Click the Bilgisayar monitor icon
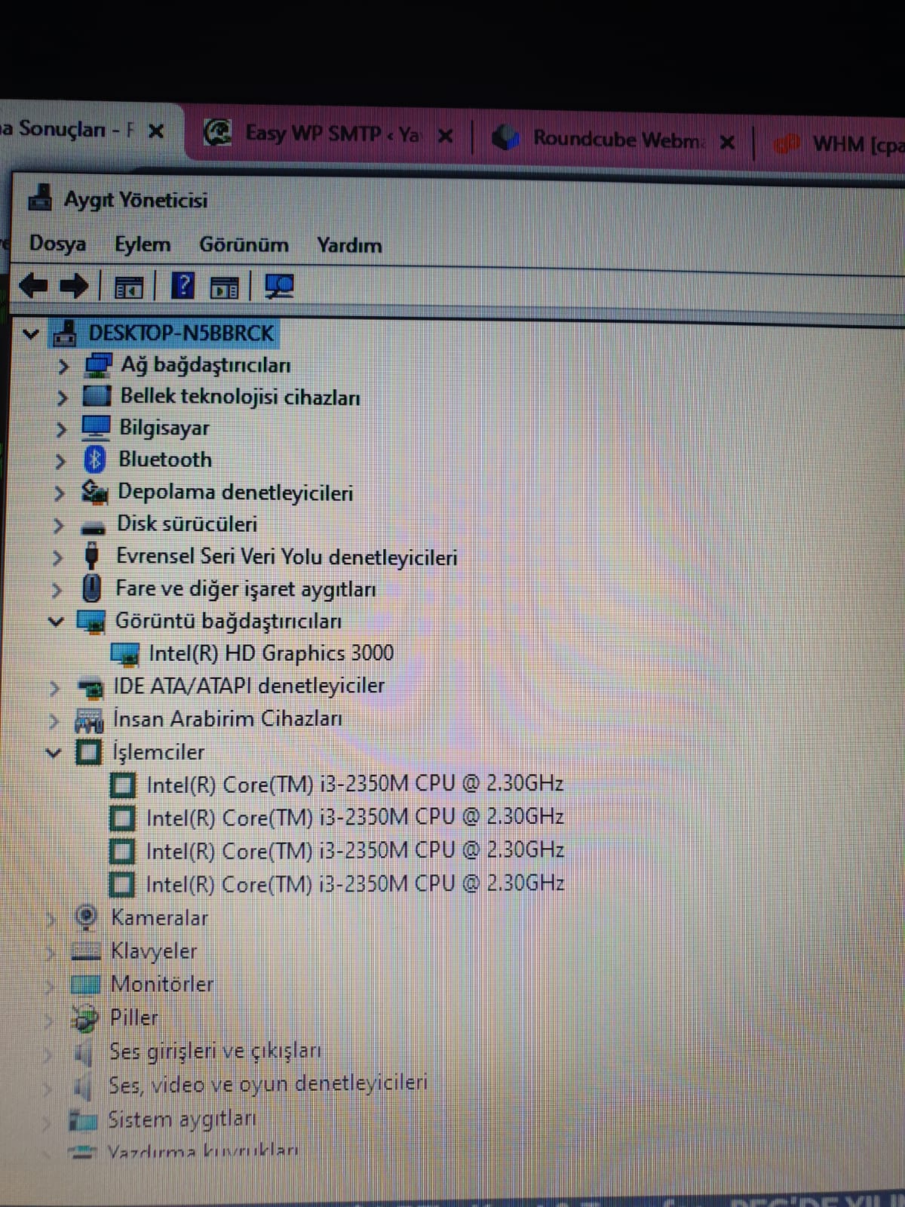This screenshot has width=905, height=1207. [x=96, y=428]
